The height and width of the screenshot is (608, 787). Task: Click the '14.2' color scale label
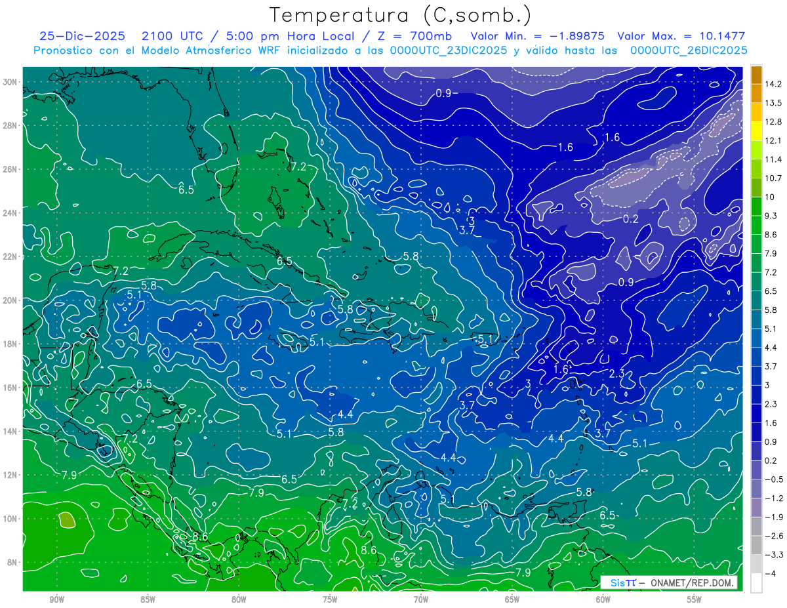tap(773, 84)
